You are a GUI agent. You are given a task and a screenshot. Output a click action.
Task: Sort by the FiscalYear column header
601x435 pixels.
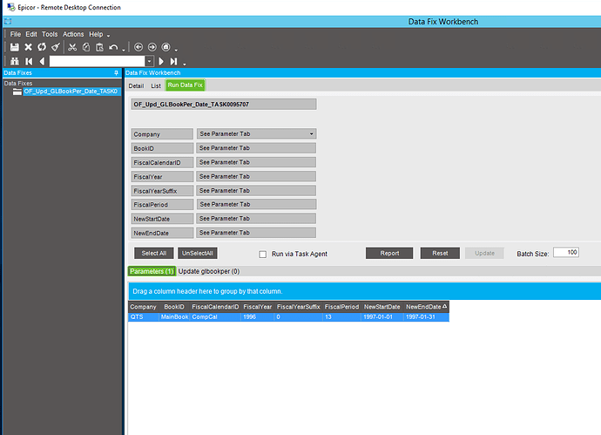click(258, 307)
